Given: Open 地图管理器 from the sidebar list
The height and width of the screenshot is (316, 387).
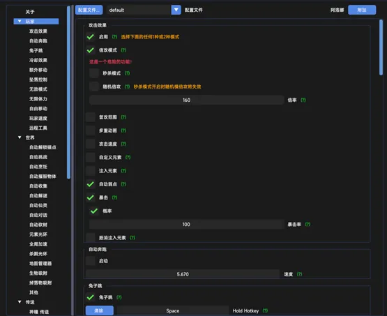Looking at the screenshot, I should click(x=40, y=264).
